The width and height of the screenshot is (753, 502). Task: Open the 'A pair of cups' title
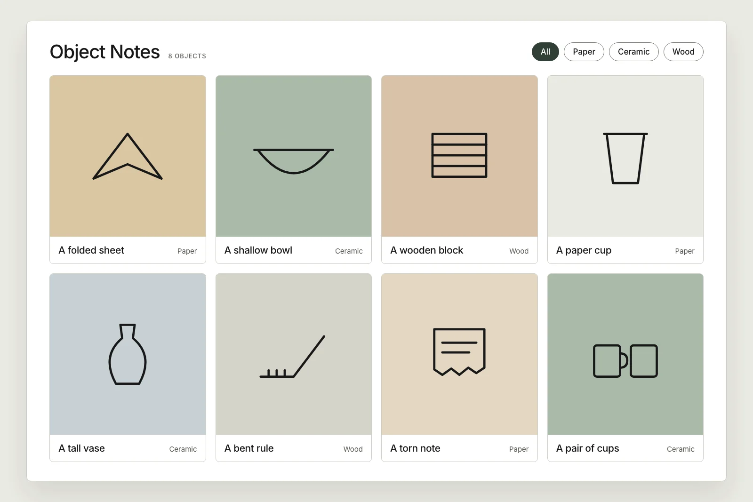click(588, 448)
